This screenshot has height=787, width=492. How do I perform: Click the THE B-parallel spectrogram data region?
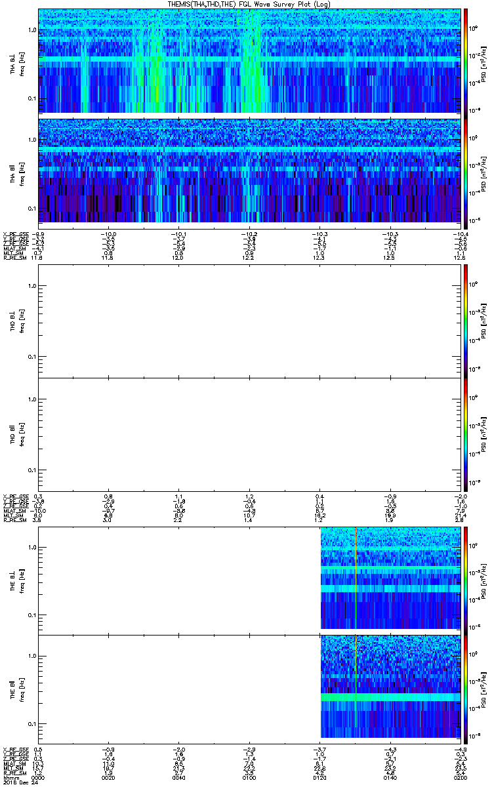click(x=390, y=687)
